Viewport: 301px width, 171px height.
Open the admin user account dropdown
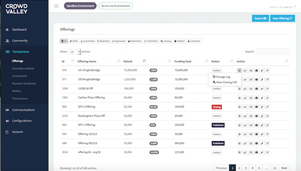click(283, 7)
